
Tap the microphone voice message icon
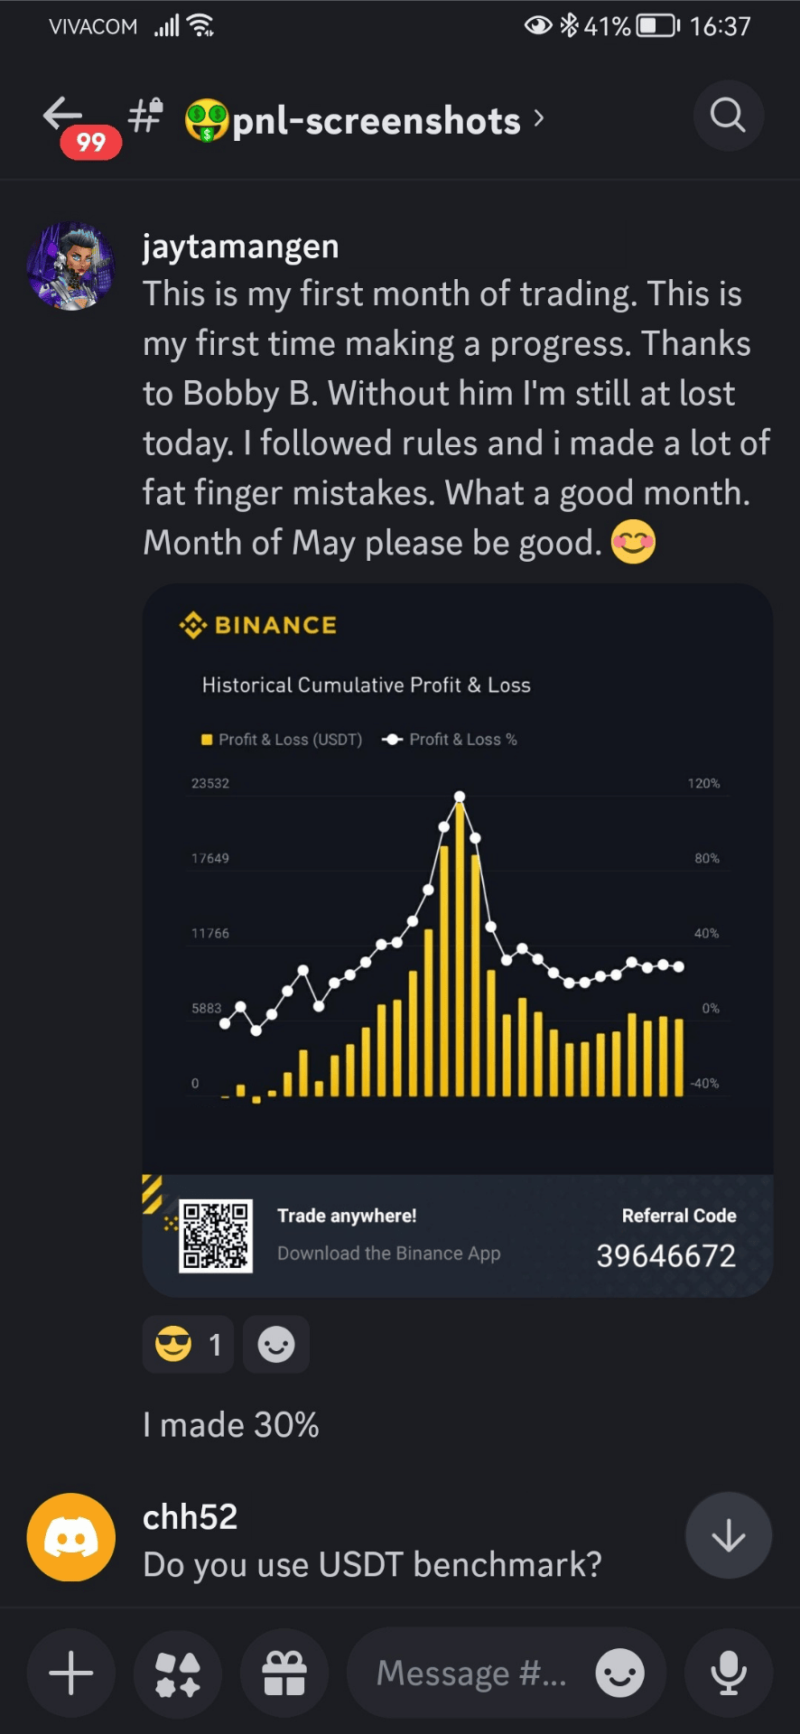(x=728, y=1673)
